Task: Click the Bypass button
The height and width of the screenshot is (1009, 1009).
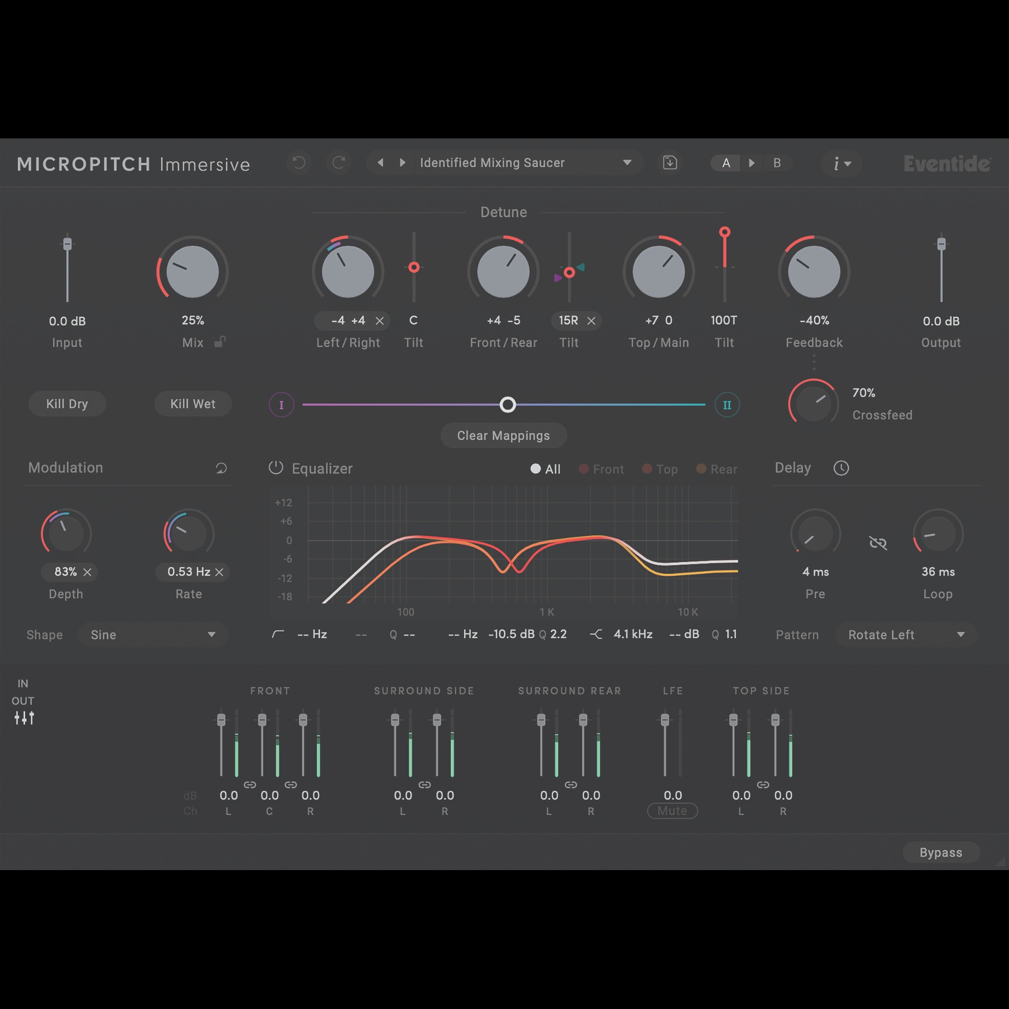Action: tap(941, 852)
